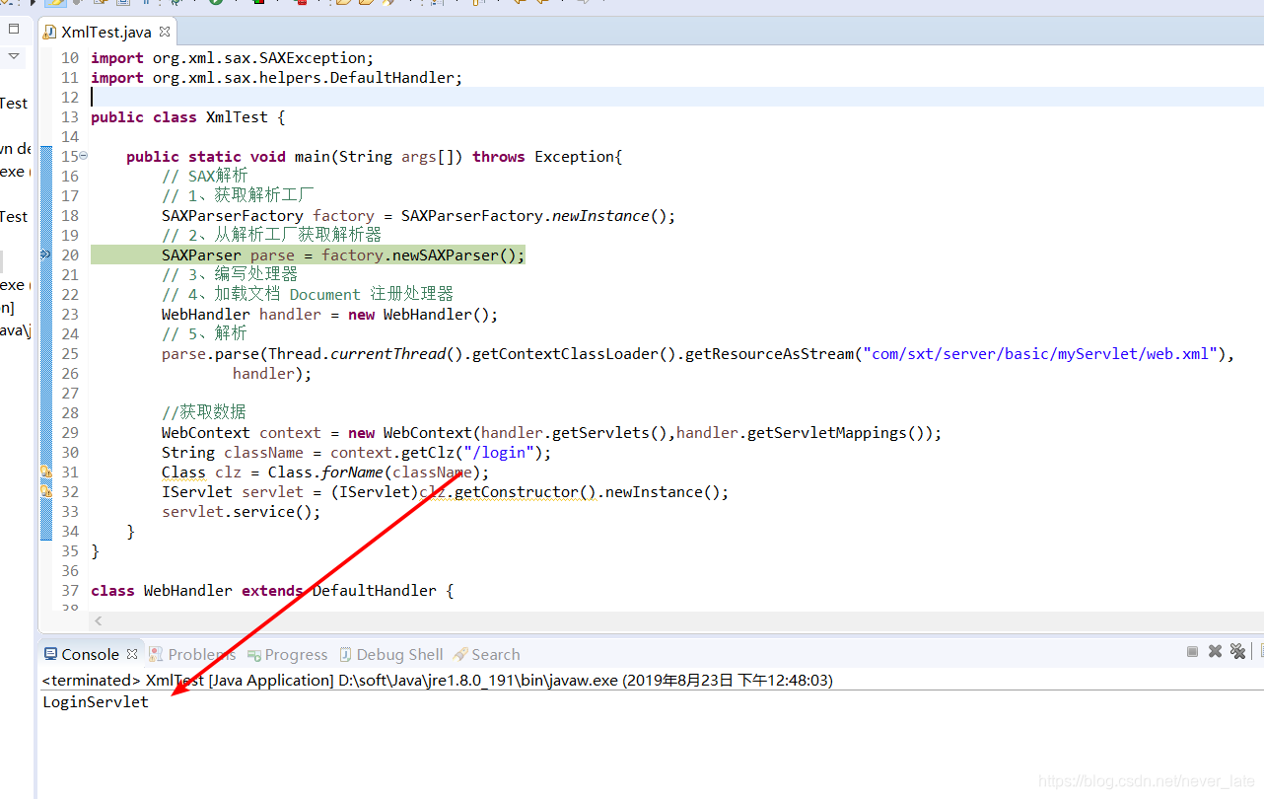This screenshot has width=1264, height=799.
Task: Open the left panel view menu triangle
Action: pos(14,57)
